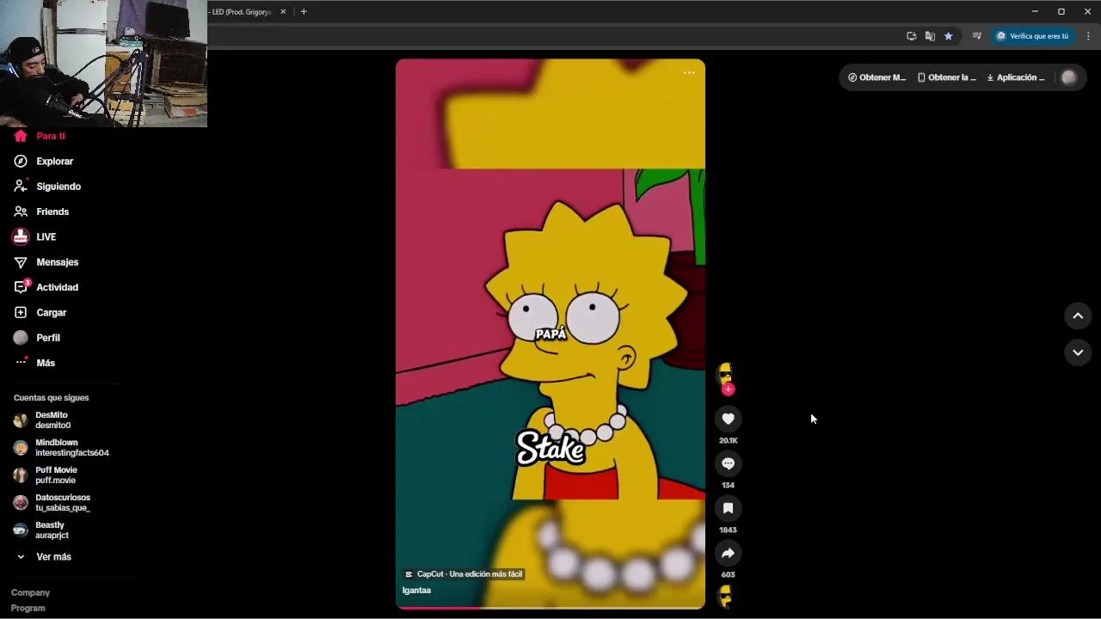The height and width of the screenshot is (619, 1101).
Task: Click Obtener la ... app button
Action: (946, 77)
